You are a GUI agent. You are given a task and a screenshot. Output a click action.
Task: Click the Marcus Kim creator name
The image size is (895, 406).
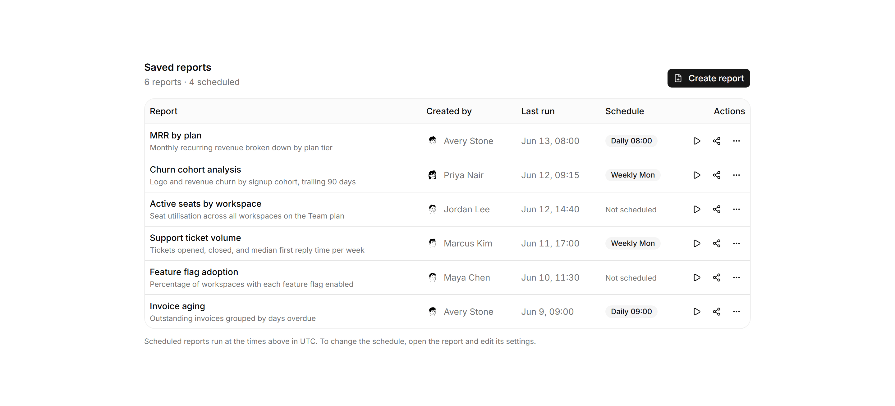point(468,243)
